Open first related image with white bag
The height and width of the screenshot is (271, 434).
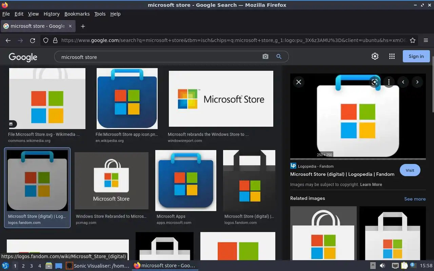point(323,233)
